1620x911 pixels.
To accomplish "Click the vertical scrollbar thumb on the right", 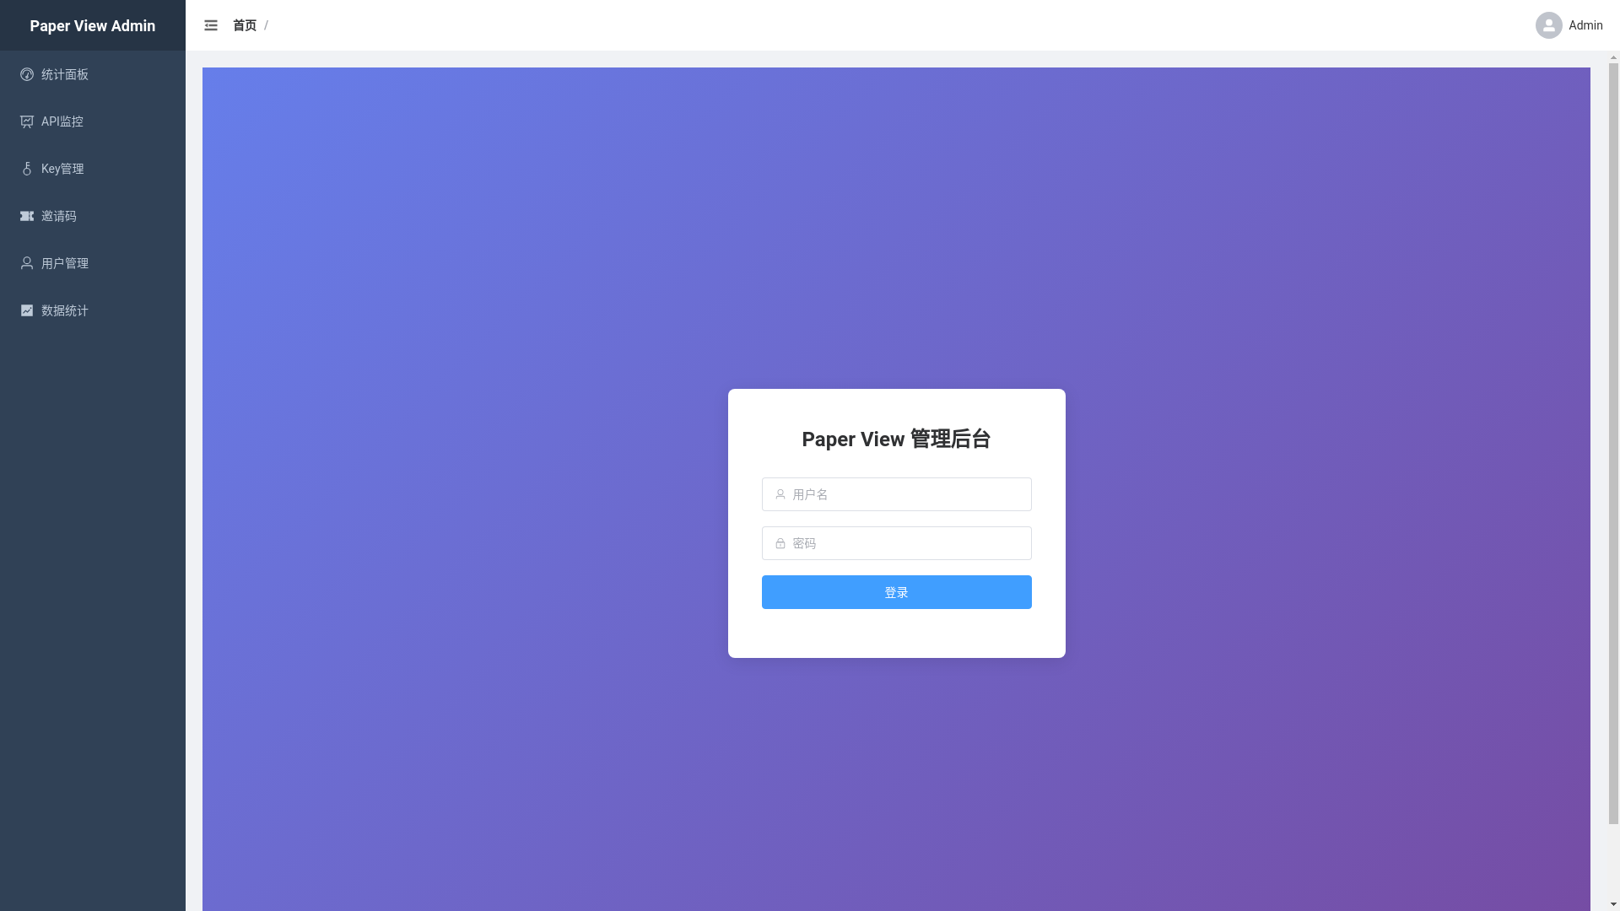I will 1613,444.
